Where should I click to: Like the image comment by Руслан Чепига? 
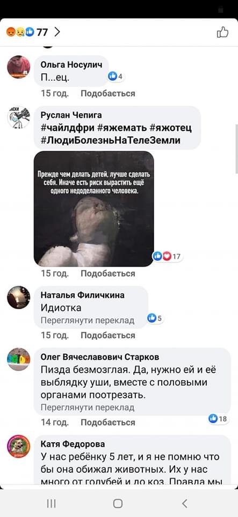[x=108, y=274]
